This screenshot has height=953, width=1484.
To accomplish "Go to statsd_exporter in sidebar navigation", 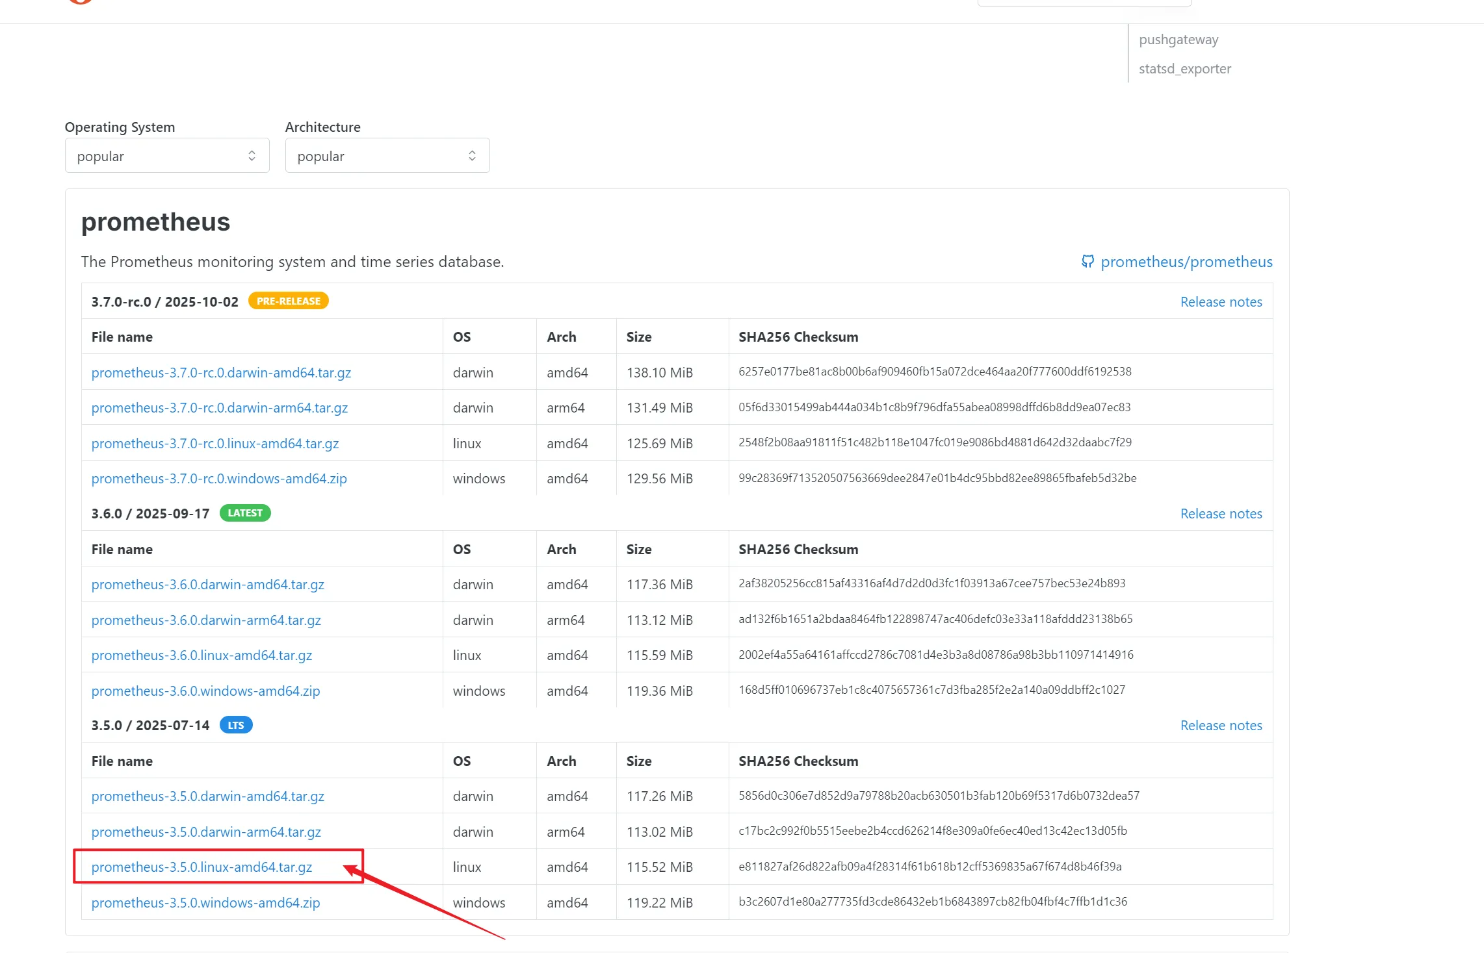I will (1184, 69).
